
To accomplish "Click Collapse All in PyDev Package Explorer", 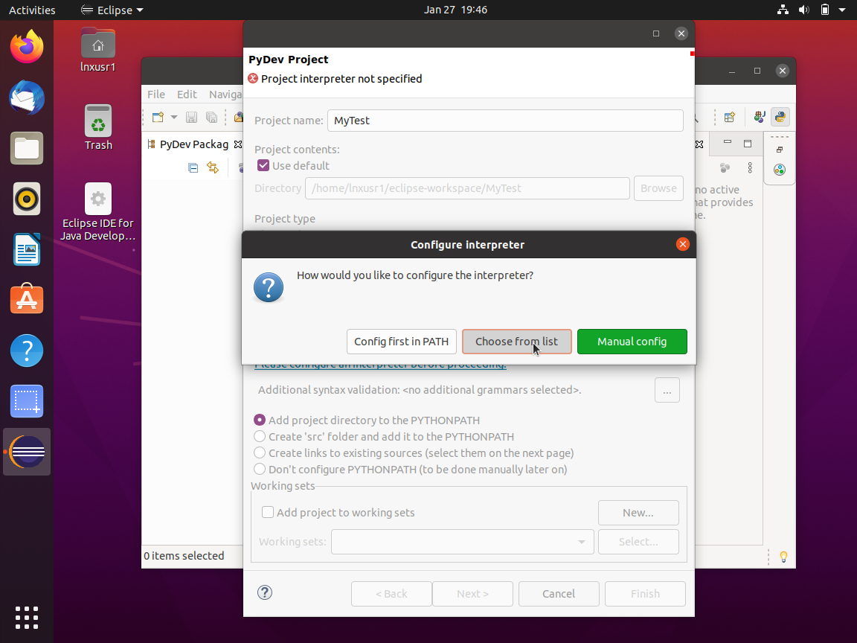I will (193, 168).
